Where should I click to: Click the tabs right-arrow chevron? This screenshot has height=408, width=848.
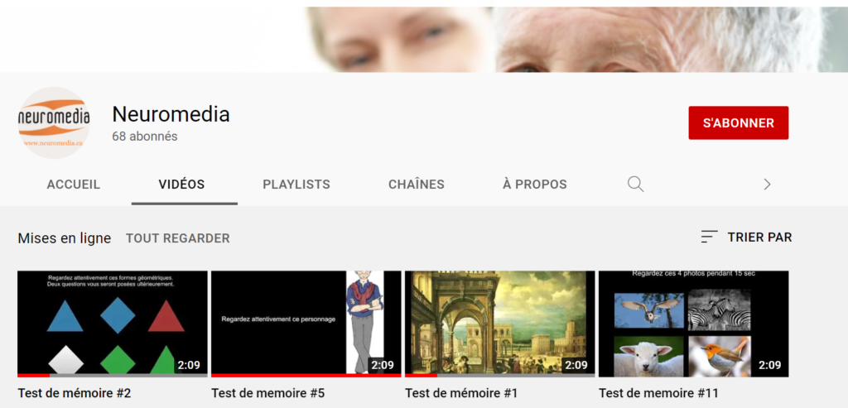coord(767,185)
